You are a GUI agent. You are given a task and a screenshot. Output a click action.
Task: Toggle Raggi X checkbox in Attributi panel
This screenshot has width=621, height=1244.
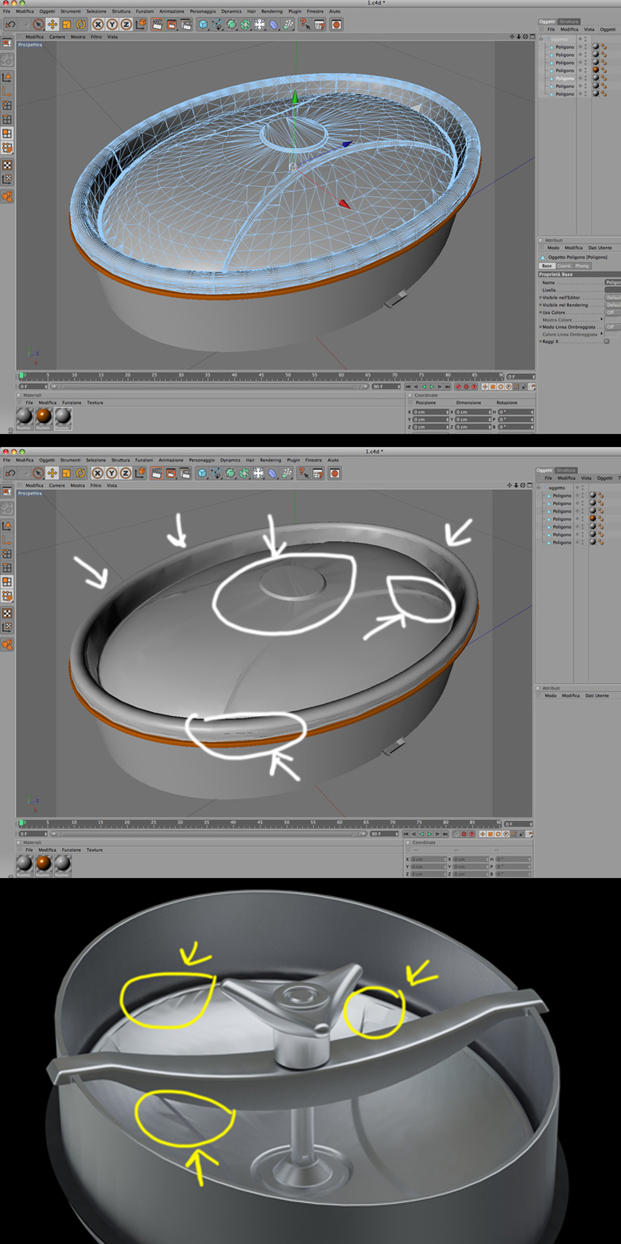[x=607, y=341]
